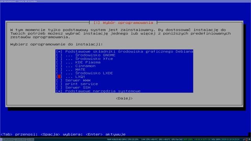Click the GPU Fan status entry
The image size is (251, 141).
tap(177, 139)
